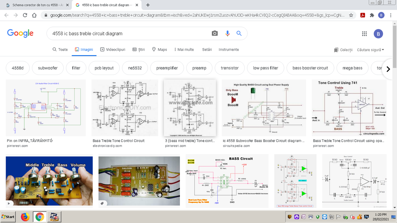
Task: Open a new browser tab
Action: pyautogui.click(x=148, y=5)
